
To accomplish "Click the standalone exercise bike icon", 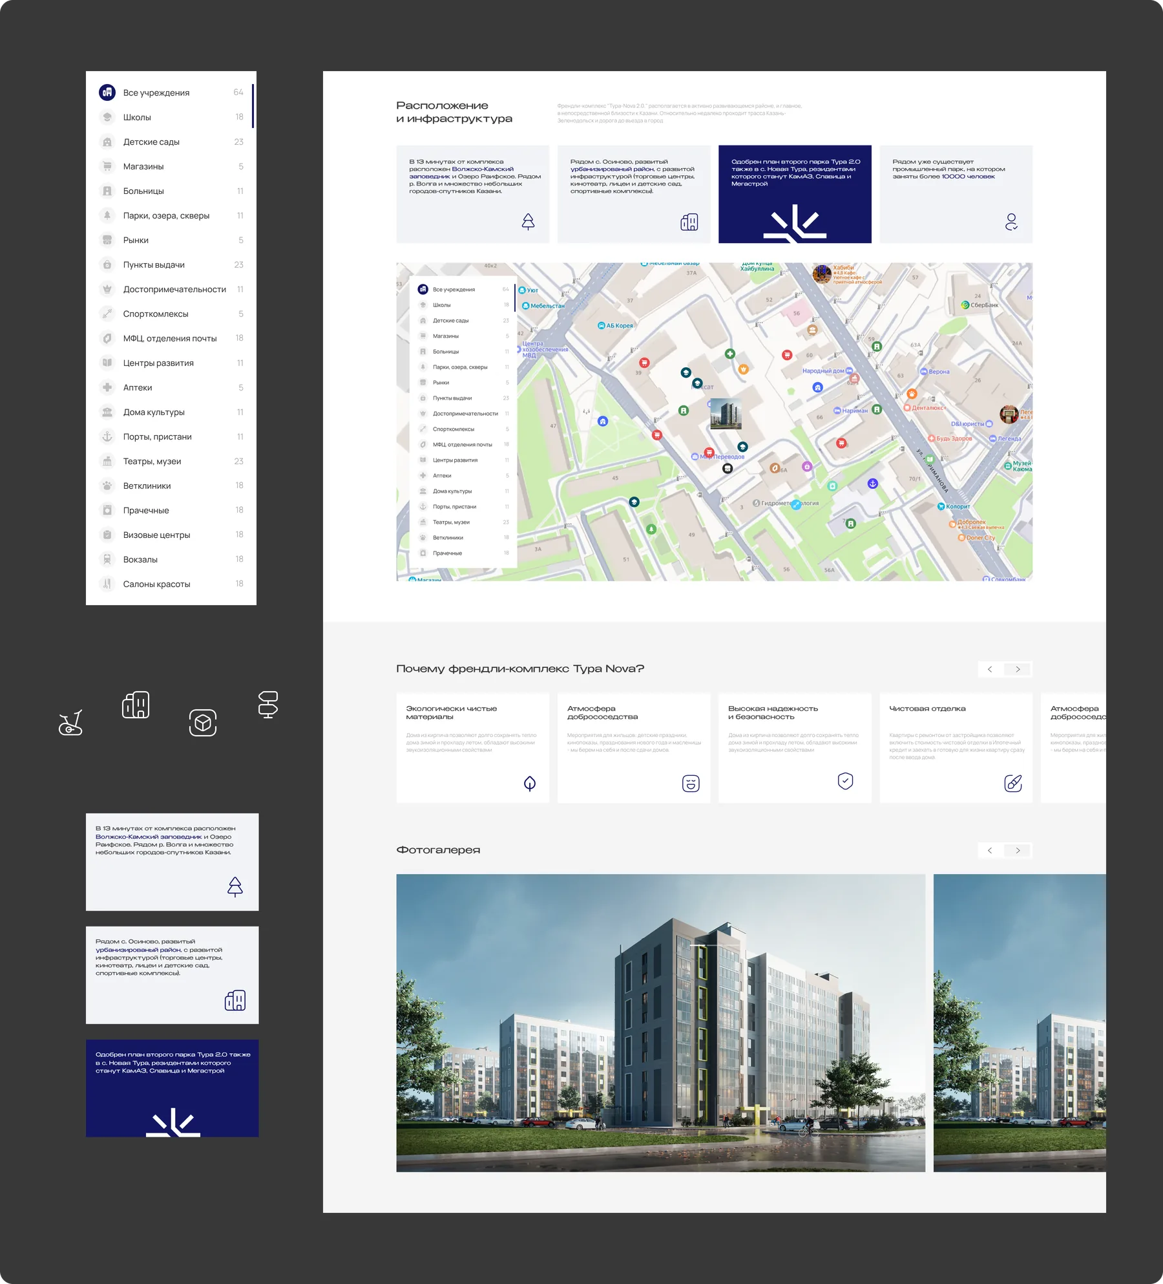I will (x=70, y=723).
